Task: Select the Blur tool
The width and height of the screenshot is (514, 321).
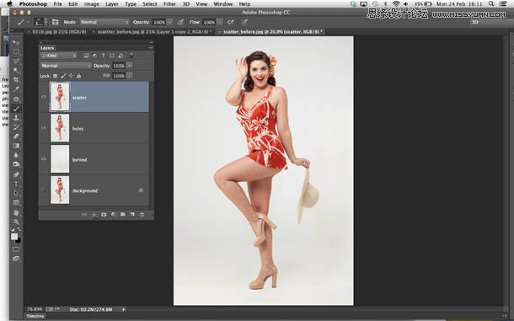Action: 16,155
